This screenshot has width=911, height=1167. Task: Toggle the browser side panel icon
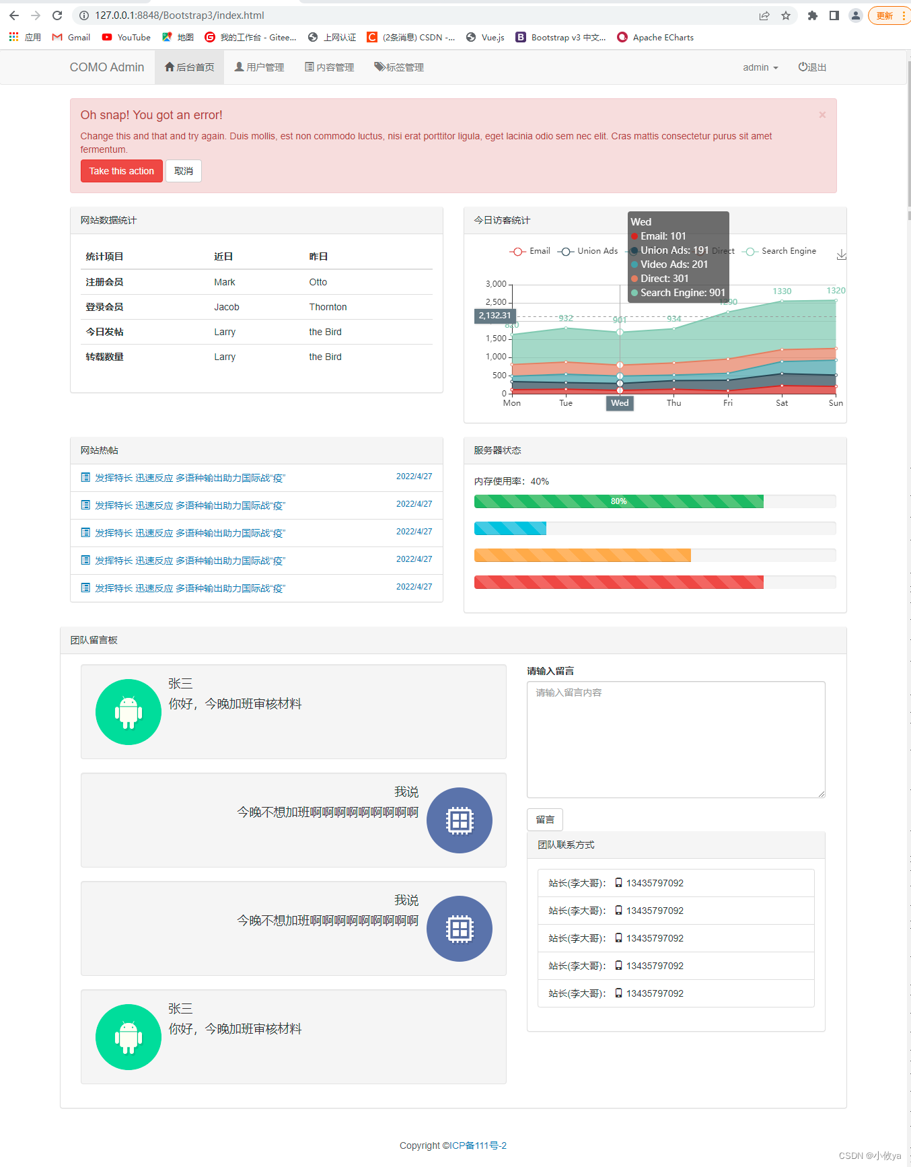pyautogui.click(x=834, y=15)
